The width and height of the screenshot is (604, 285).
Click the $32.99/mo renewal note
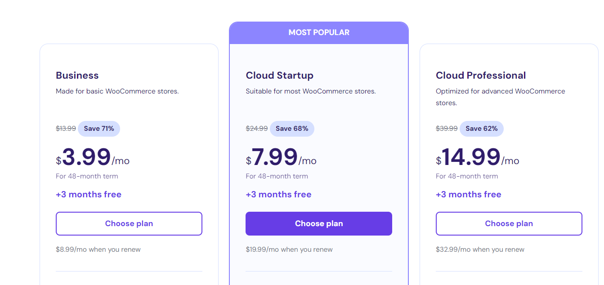480,249
